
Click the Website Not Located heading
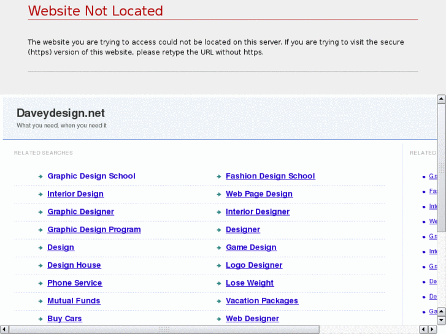(96, 11)
